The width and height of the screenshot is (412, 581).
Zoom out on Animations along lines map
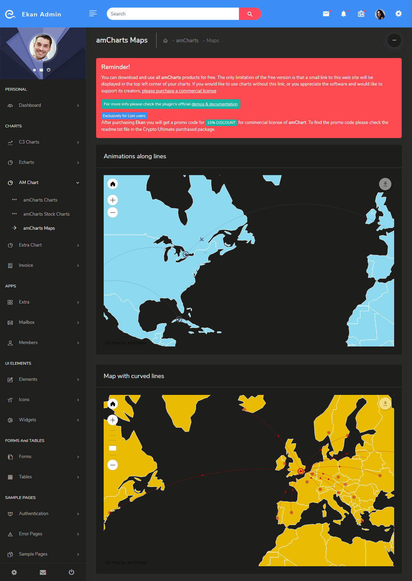pos(113,213)
